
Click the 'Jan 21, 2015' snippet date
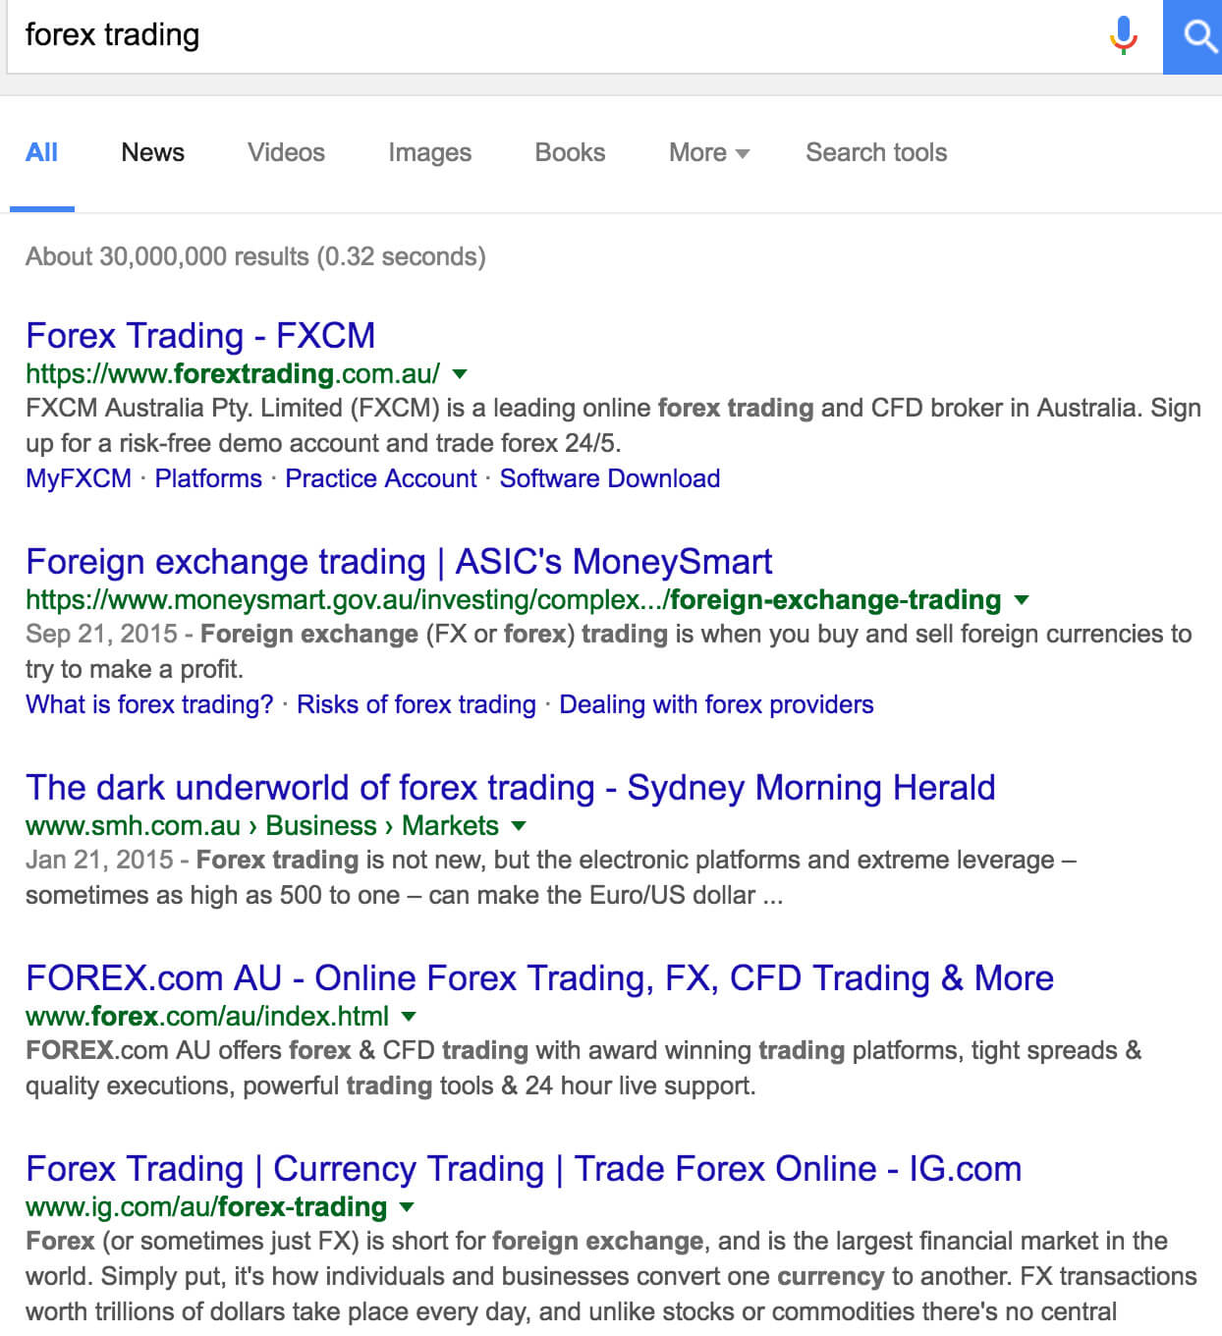99,860
